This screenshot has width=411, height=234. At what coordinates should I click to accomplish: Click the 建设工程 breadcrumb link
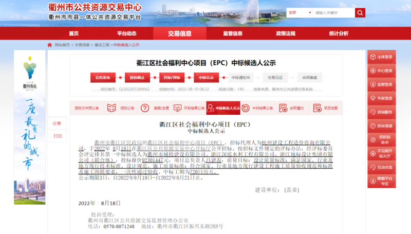tap(102, 45)
